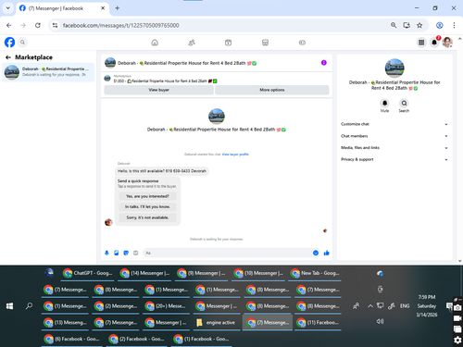The image size is (463, 347).
Task: Click the address bar URL
Action: pyautogui.click(x=120, y=25)
